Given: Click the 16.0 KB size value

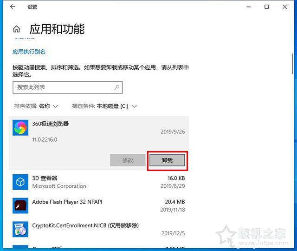Looking at the screenshot, I should 176,178.
